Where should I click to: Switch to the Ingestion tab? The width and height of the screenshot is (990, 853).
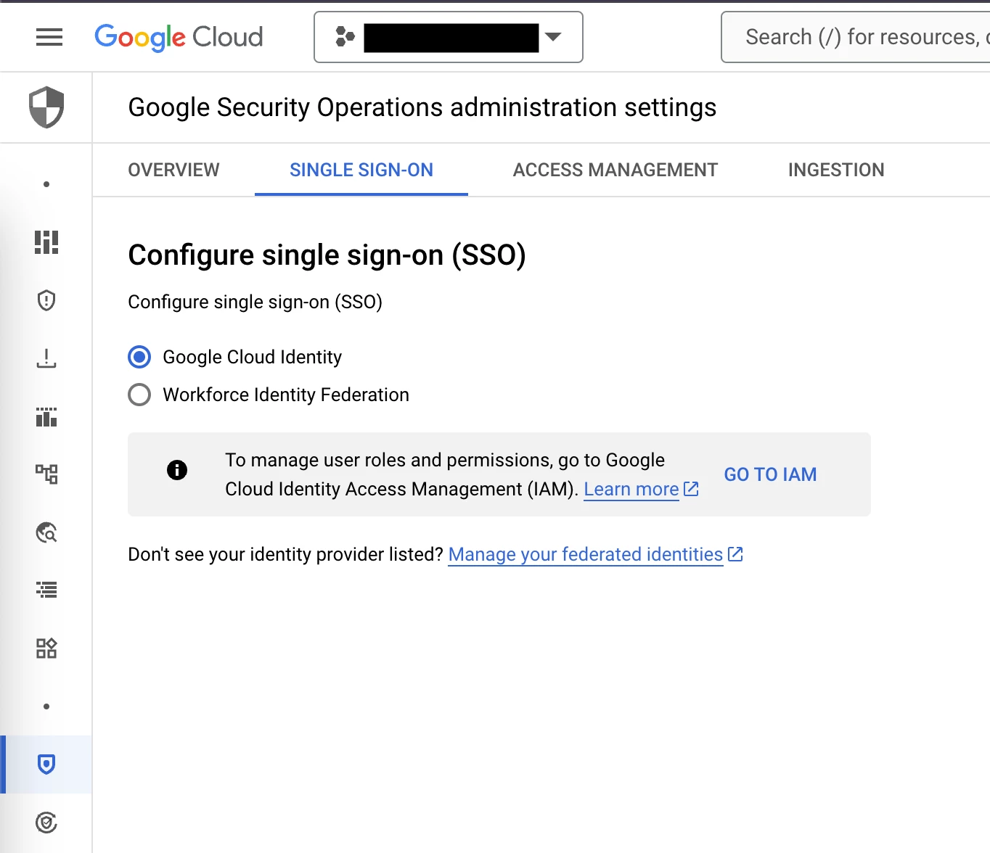click(836, 170)
